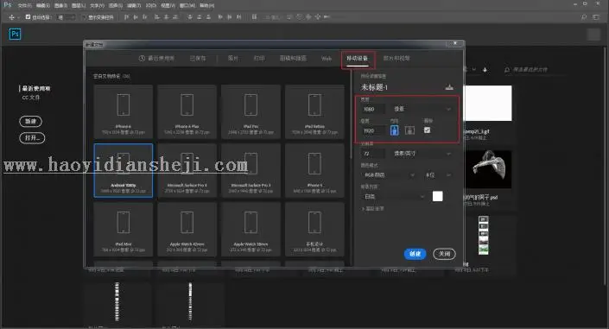Select 最近使用项 in the start sidebar
The height and width of the screenshot is (329, 609).
pos(35,89)
